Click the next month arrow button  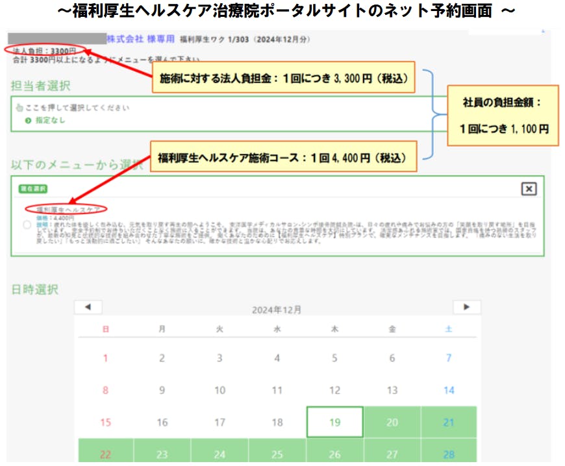pyautogui.click(x=466, y=307)
